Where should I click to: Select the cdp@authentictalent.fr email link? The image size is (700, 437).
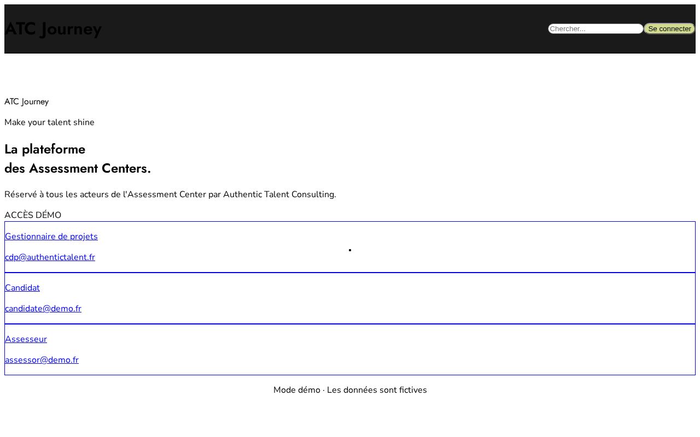[x=50, y=257]
